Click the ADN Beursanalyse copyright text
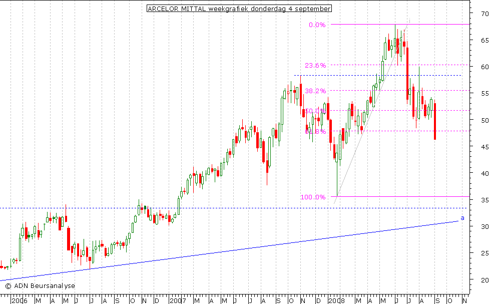The height and width of the screenshot is (304, 490). point(40,285)
